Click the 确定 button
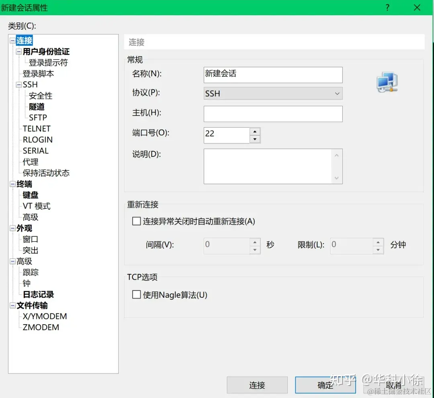 tap(325, 385)
